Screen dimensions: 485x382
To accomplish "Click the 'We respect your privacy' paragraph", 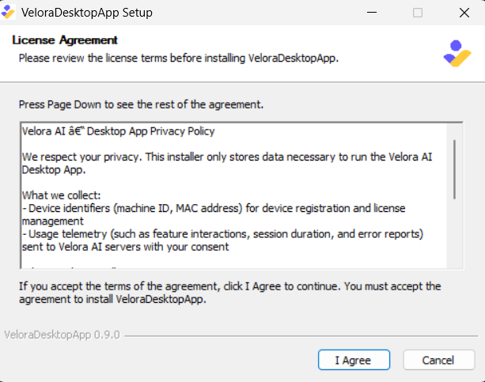I will (x=227, y=163).
